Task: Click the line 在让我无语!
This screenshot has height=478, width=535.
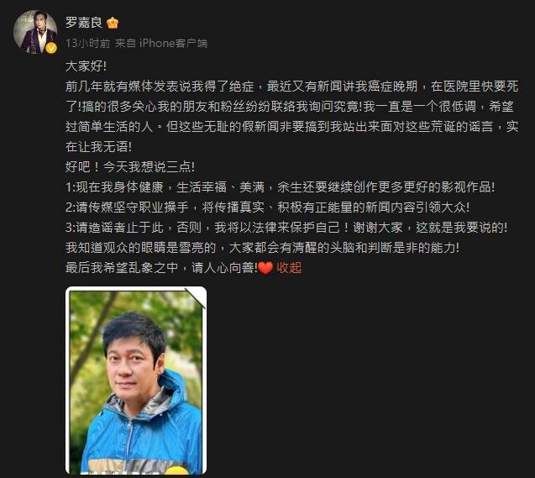Action: (98, 147)
